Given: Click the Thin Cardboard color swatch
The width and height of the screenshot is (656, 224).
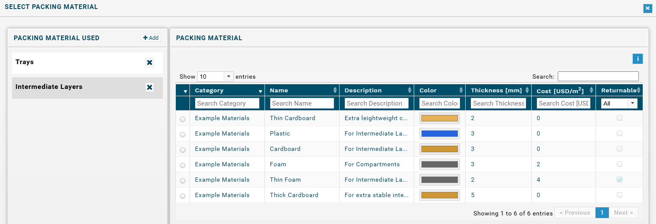Looking at the screenshot, I should [x=439, y=118].
